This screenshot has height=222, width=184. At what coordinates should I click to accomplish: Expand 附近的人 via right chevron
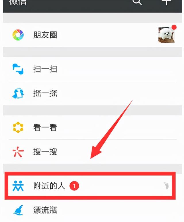coord(166,186)
